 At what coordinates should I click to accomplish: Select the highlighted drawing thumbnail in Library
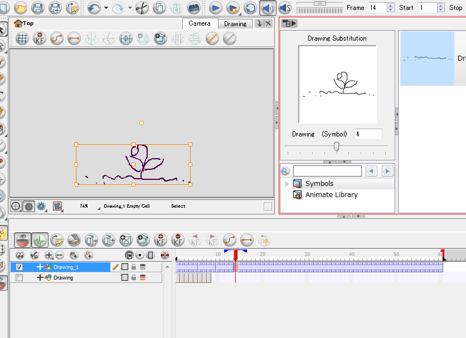tap(428, 58)
